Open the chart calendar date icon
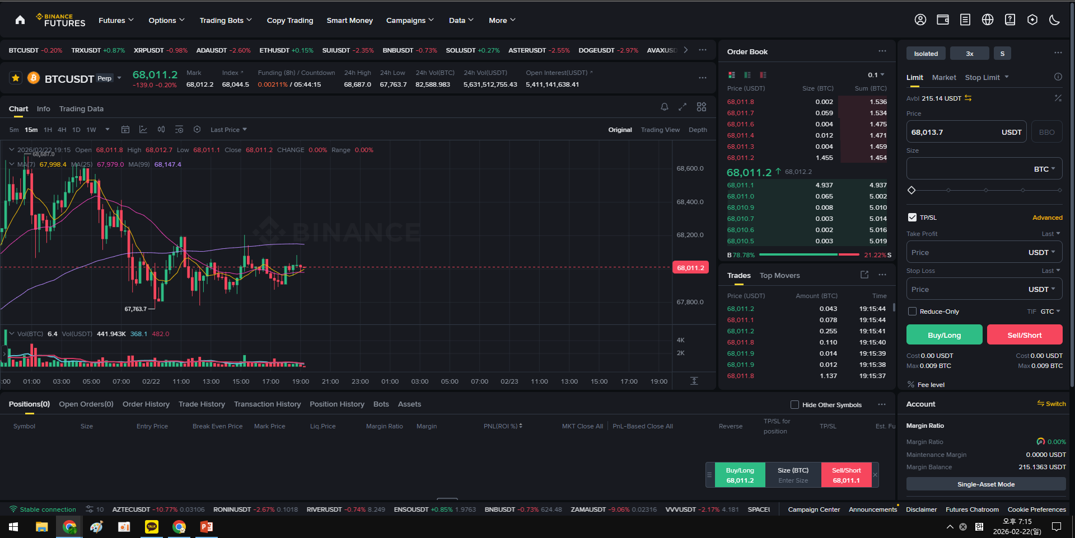 pos(125,130)
